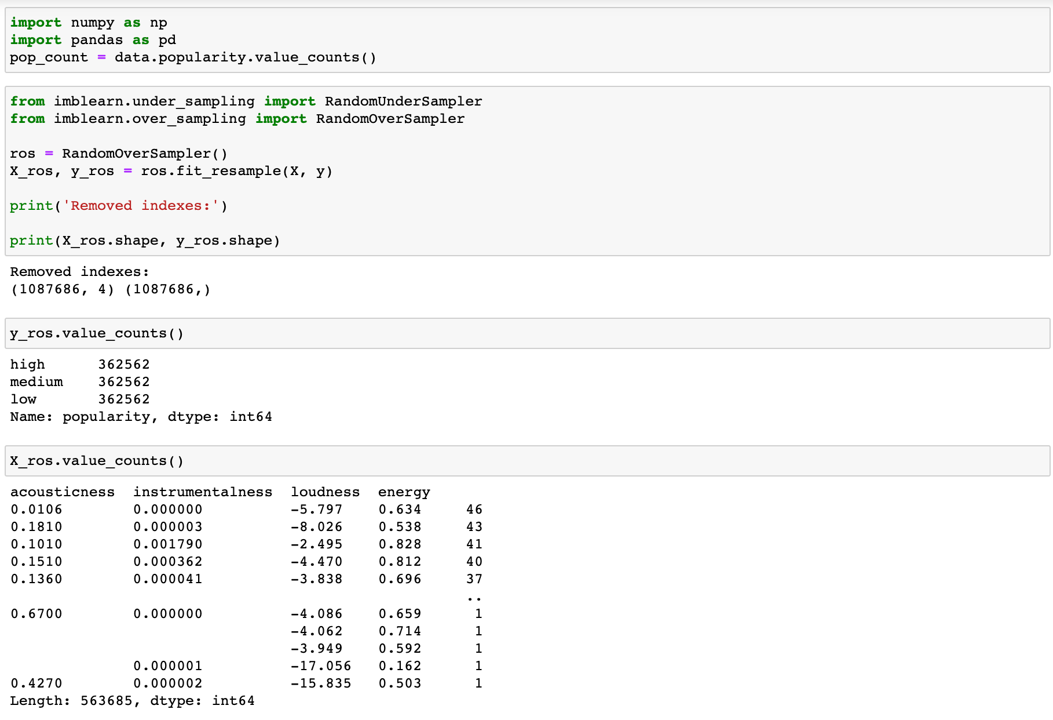The image size is (1053, 720).
Task: Click the print(X_ros.shape, y_ros.shape) line
Action: point(145,241)
